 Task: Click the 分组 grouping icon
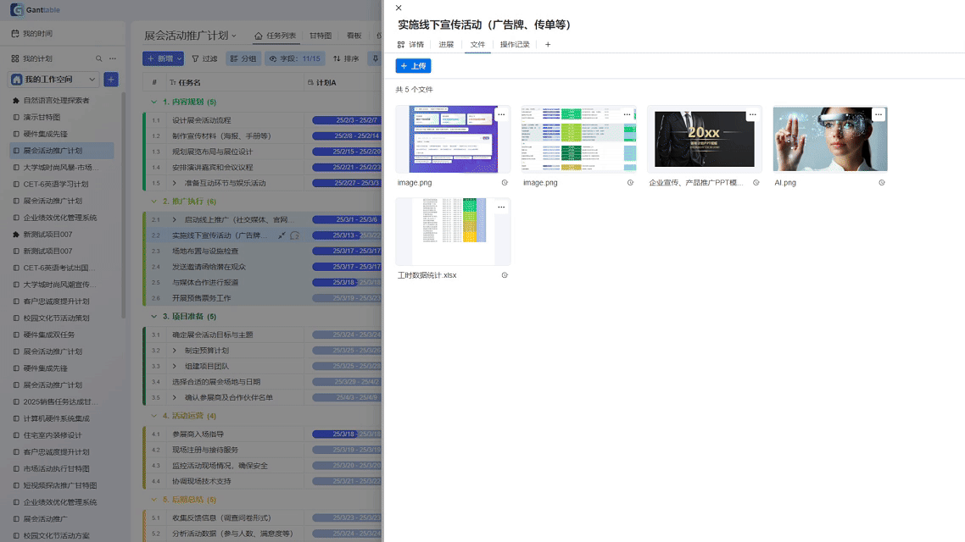233,58
